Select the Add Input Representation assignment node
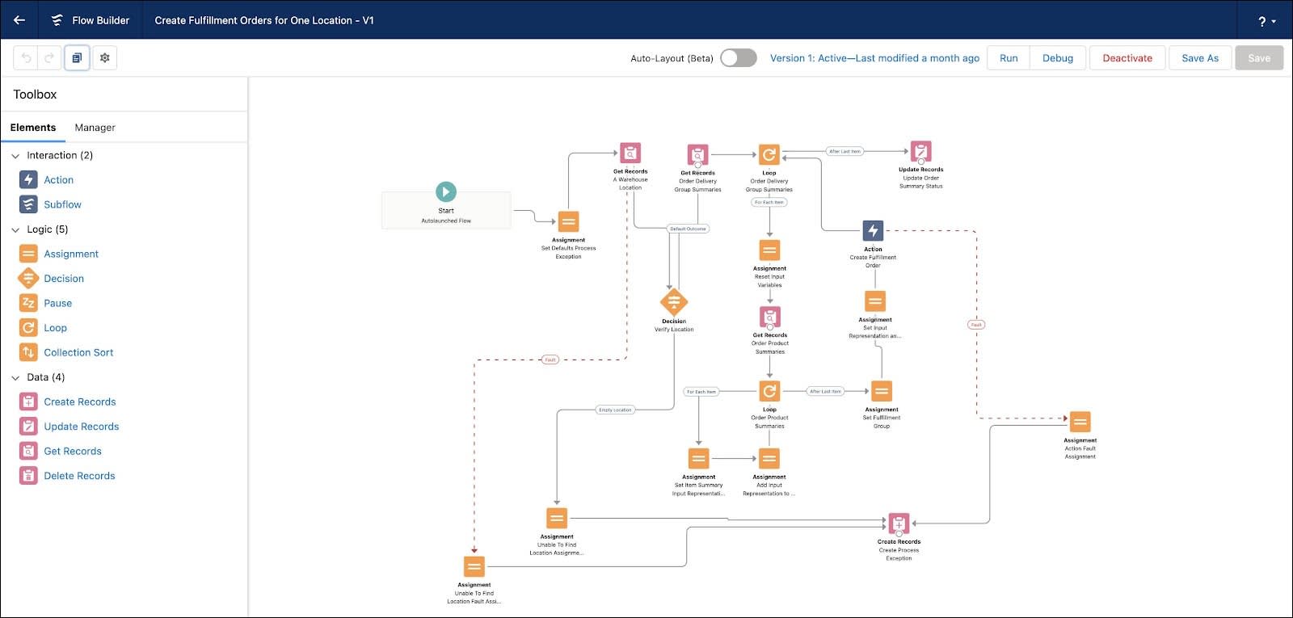The height and width of the screenshot is (618, 1293). (x=769, y=458)
